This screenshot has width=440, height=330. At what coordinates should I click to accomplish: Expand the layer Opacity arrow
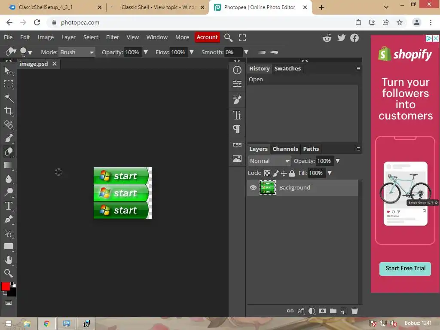338,161
